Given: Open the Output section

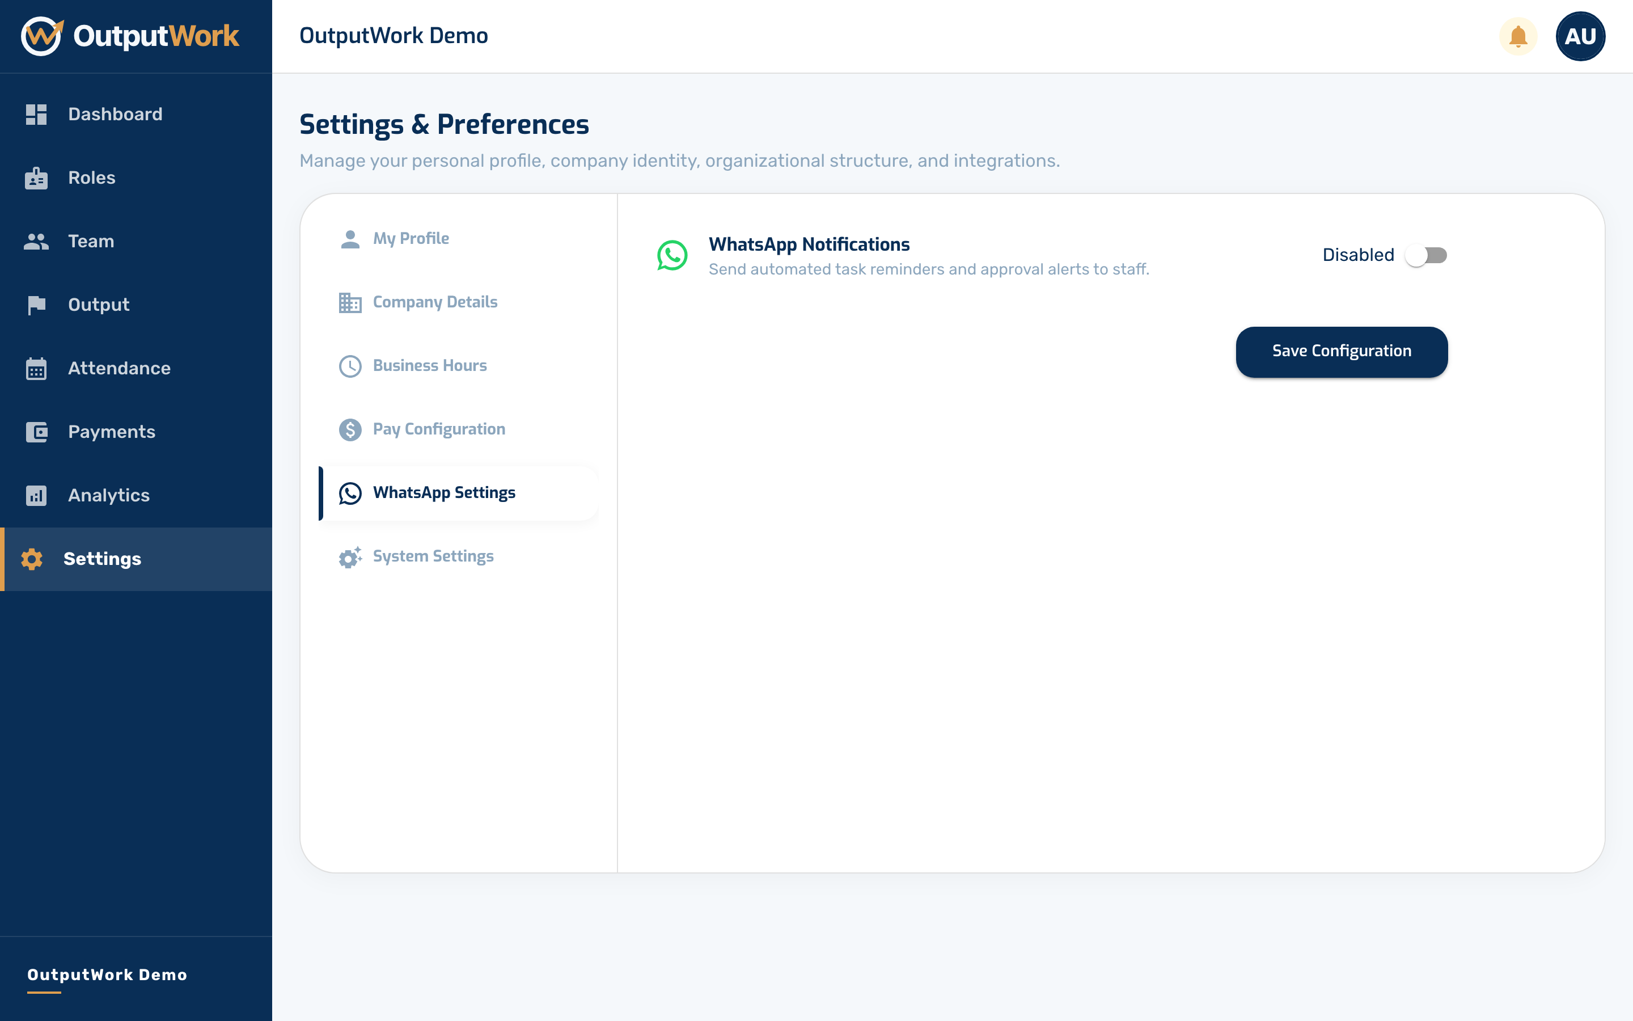Looking at the screenshot, I should 136,305.
